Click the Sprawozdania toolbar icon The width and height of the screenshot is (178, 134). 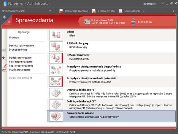tap(121, 11)
